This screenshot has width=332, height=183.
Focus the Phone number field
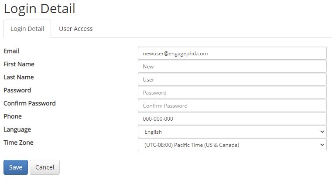pos(232,119)
